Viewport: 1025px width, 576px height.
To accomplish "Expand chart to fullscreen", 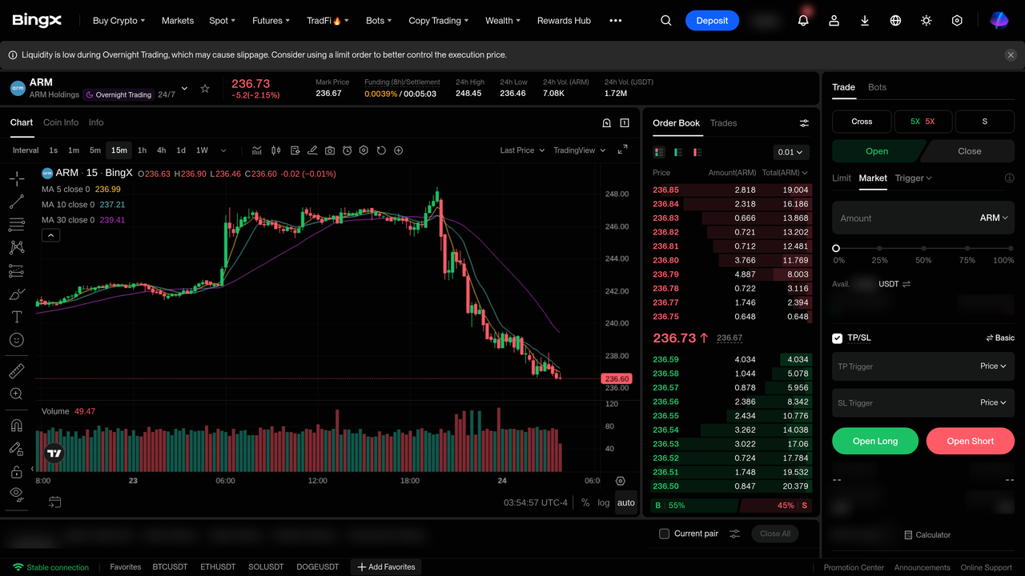I will tap(622, 150).
